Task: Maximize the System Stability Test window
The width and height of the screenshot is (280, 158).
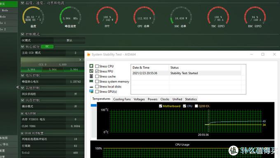Action: click(x=263, y=54)
